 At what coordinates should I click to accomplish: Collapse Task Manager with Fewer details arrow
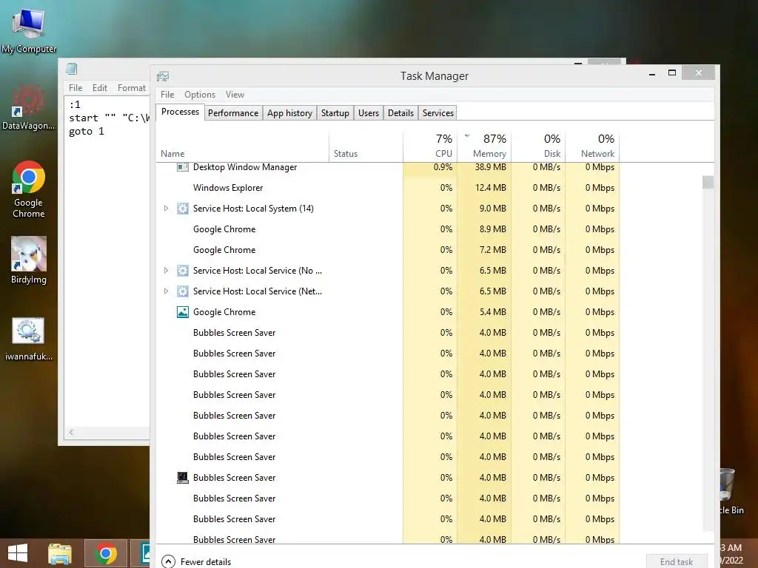click(168, 561)
